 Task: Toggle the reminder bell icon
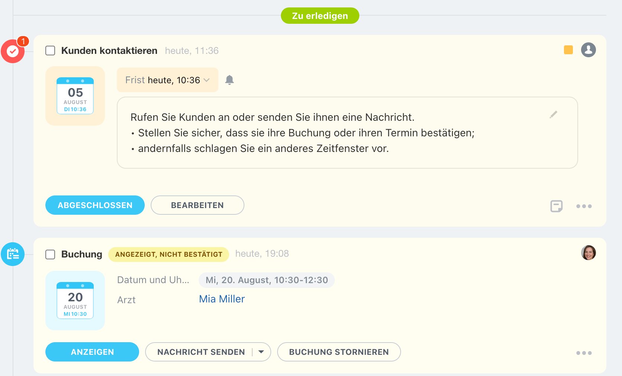tap(230, 80)
